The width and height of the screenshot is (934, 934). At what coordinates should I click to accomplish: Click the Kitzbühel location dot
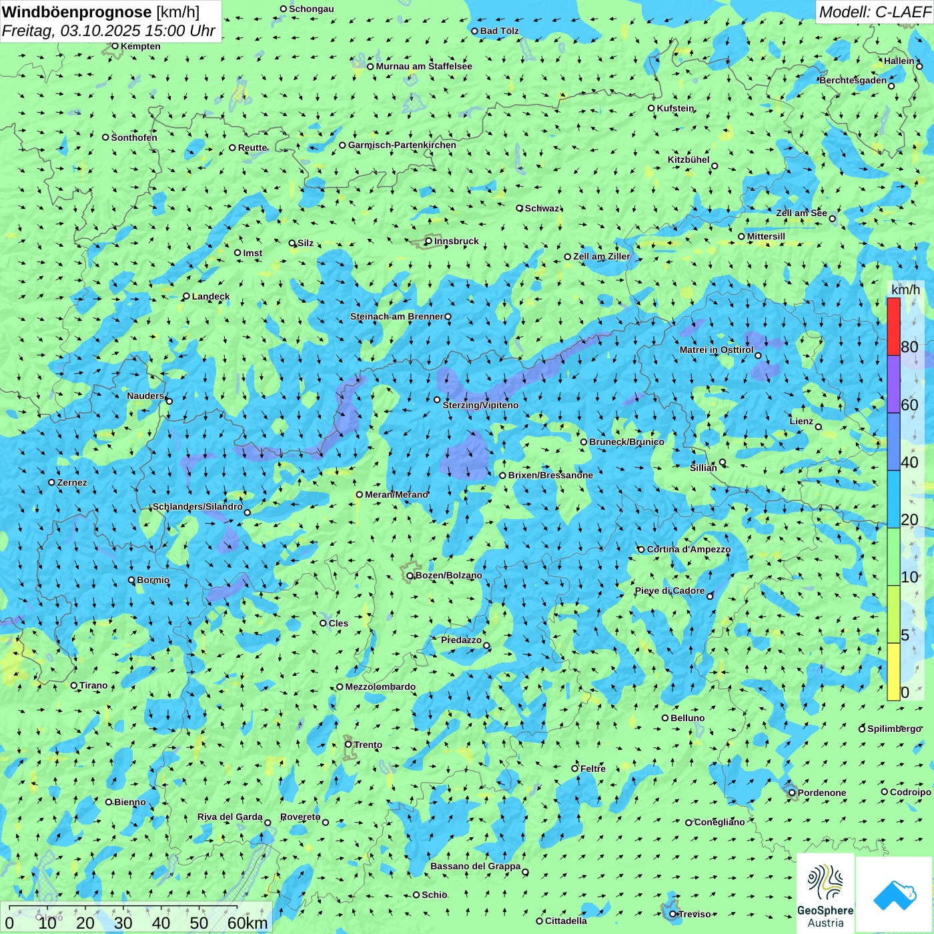tap(715, 166)
